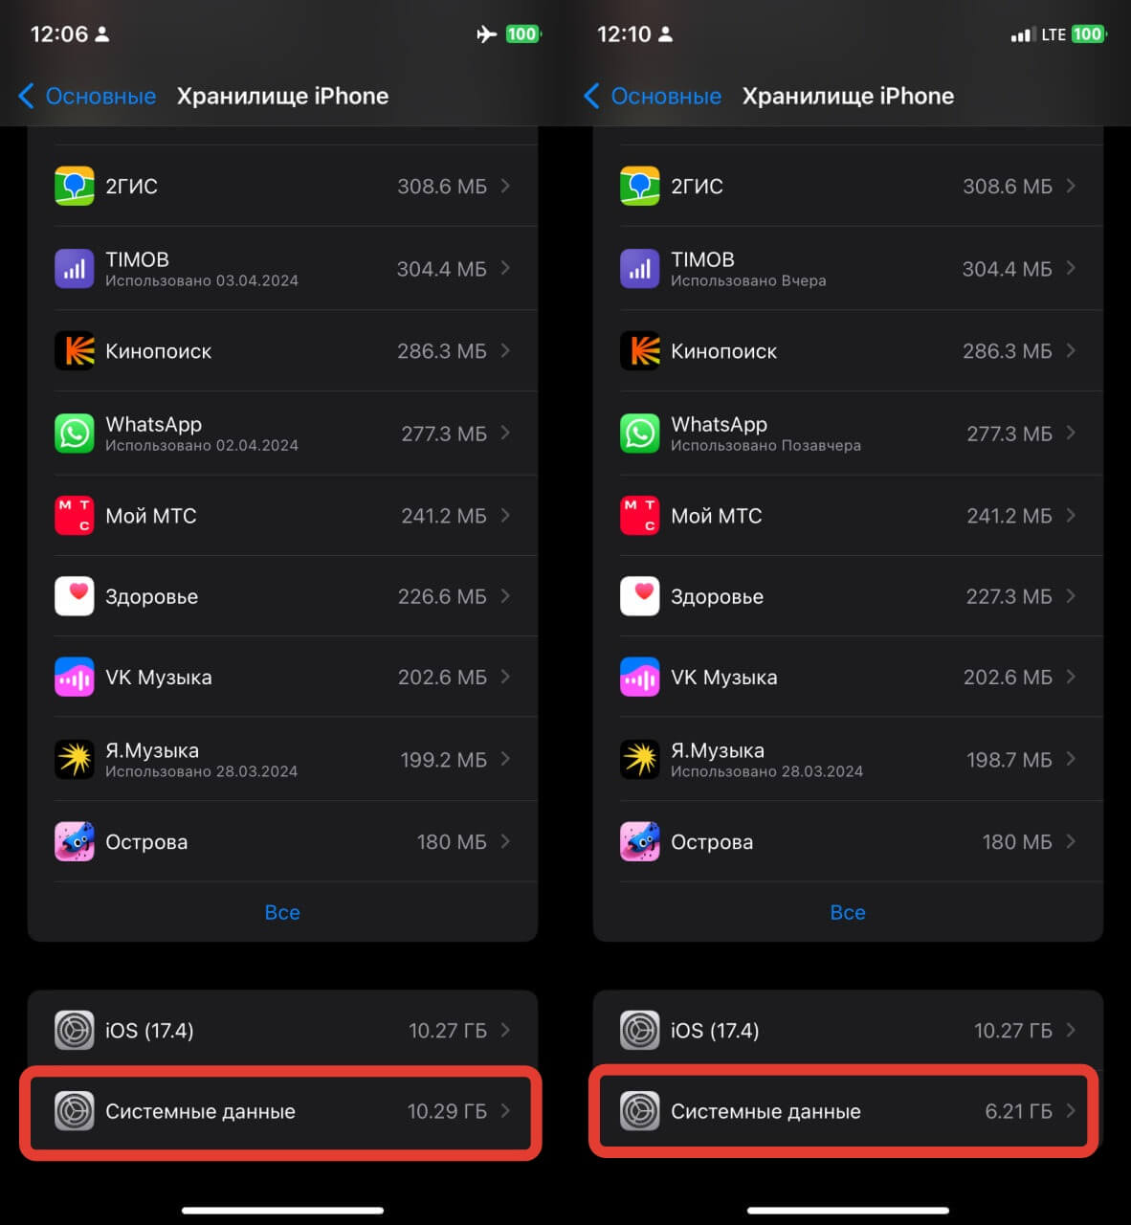Tap the 2ГИС app icon in left screenshot
Screen dimensions: 1131x1225
74,186
